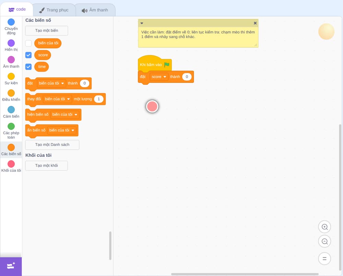This screenshot has height=276, width=343.
Task: Open the Khối của tôi category
Action: [11, 166]
